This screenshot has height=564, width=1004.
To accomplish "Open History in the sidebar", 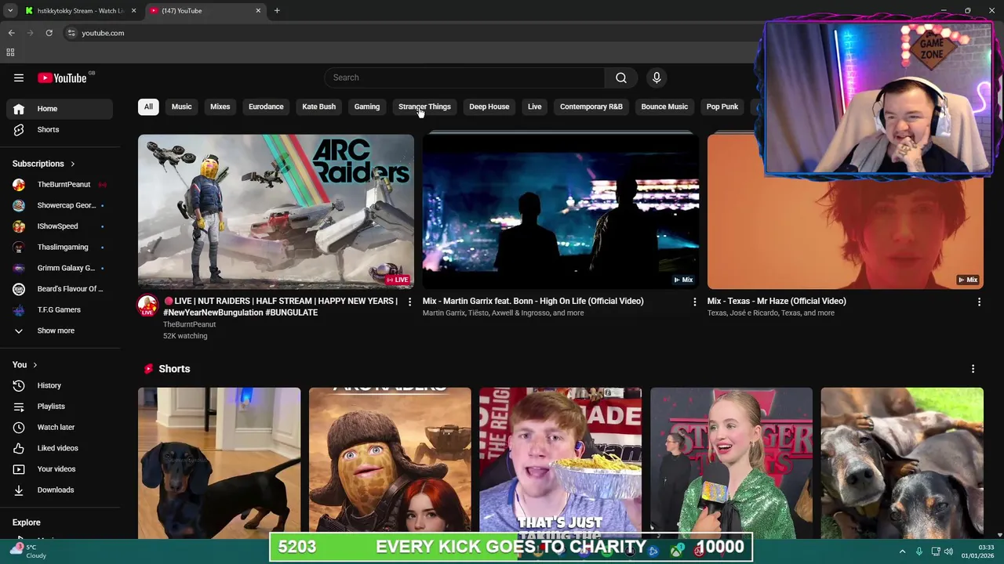I will click(60, 385).
